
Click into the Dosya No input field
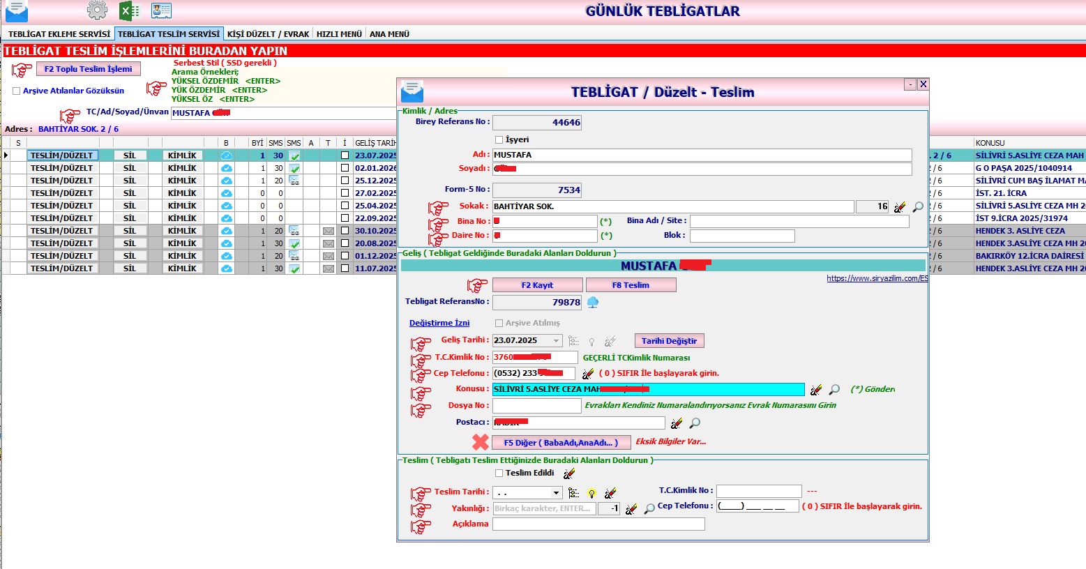click(x=536, y=406)
